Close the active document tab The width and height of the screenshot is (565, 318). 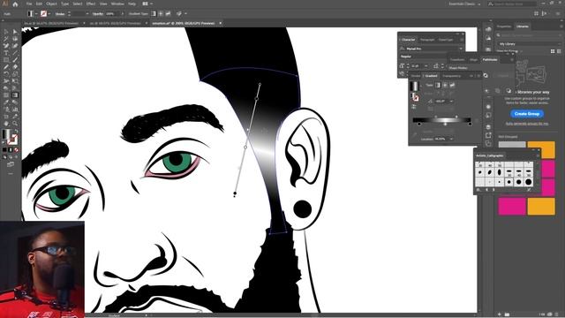coord(220,23)
